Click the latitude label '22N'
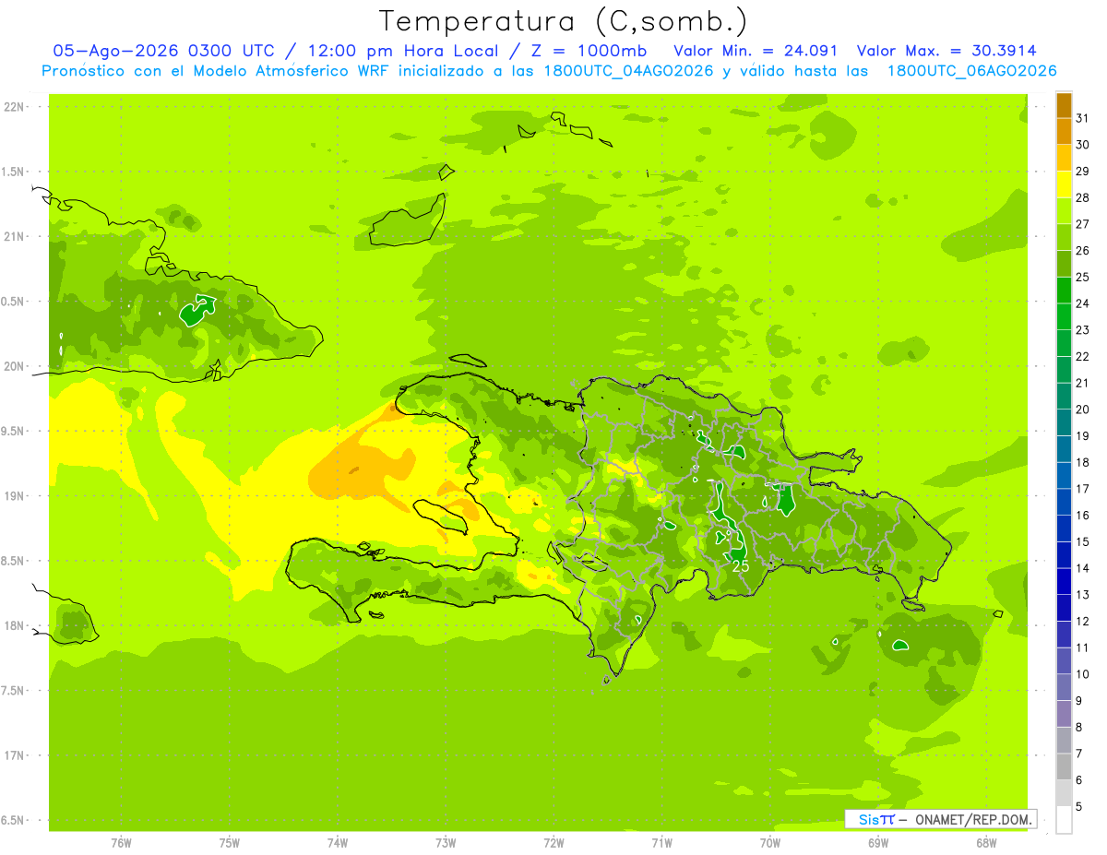 14,107
